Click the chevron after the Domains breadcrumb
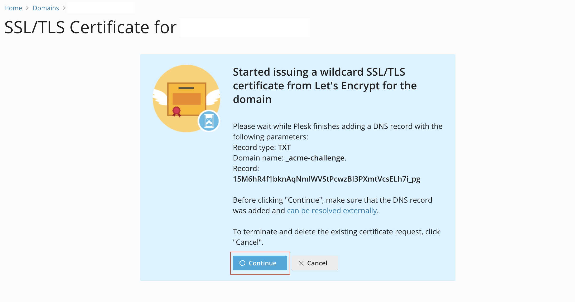The height and width of the screenshot is (302, 575). (x=64, y=8)
